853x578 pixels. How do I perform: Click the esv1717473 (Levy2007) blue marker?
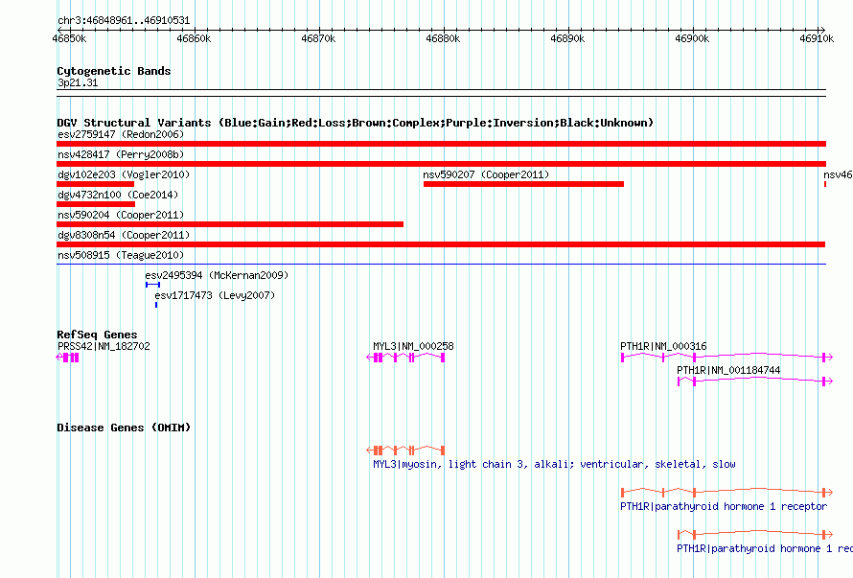(x=156, y=305)
